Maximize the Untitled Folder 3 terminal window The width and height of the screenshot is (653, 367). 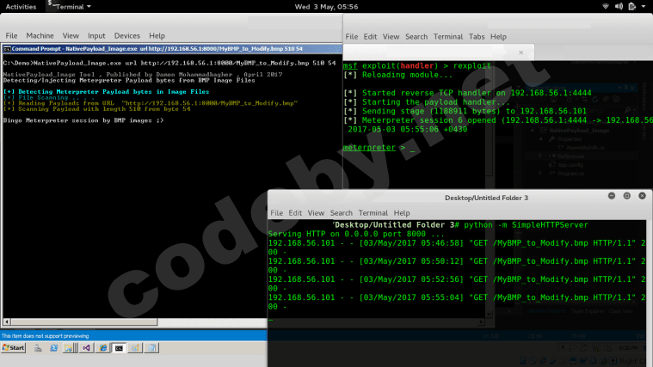coord(627,196)
